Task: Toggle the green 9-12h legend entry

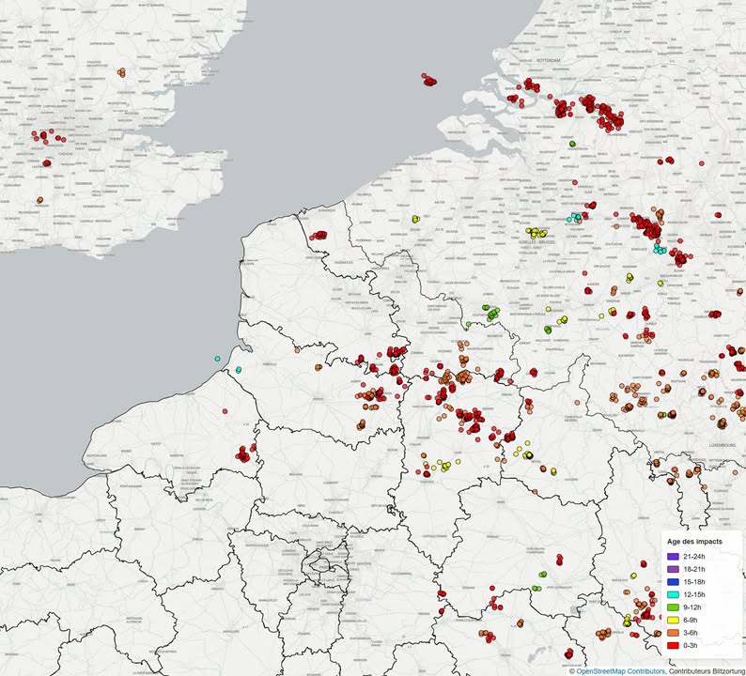Action: (672, 607)
